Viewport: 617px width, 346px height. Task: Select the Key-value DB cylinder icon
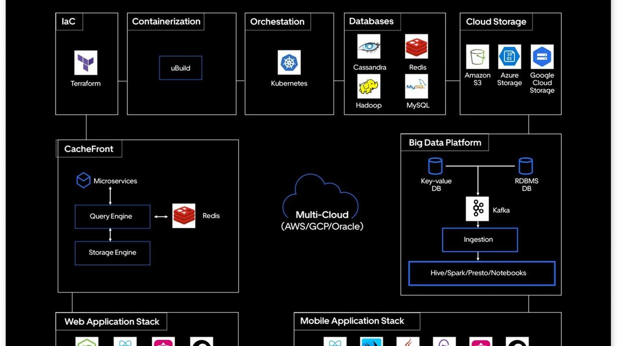click(435, 166)
